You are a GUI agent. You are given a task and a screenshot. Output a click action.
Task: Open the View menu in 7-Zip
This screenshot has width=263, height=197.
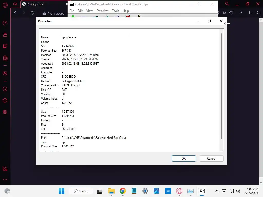pyautogui.click(x=89, y=11)
